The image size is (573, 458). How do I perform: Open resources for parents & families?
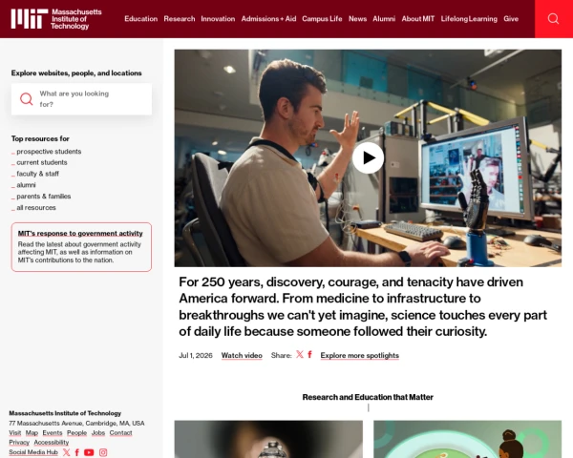tap(44, 197)
